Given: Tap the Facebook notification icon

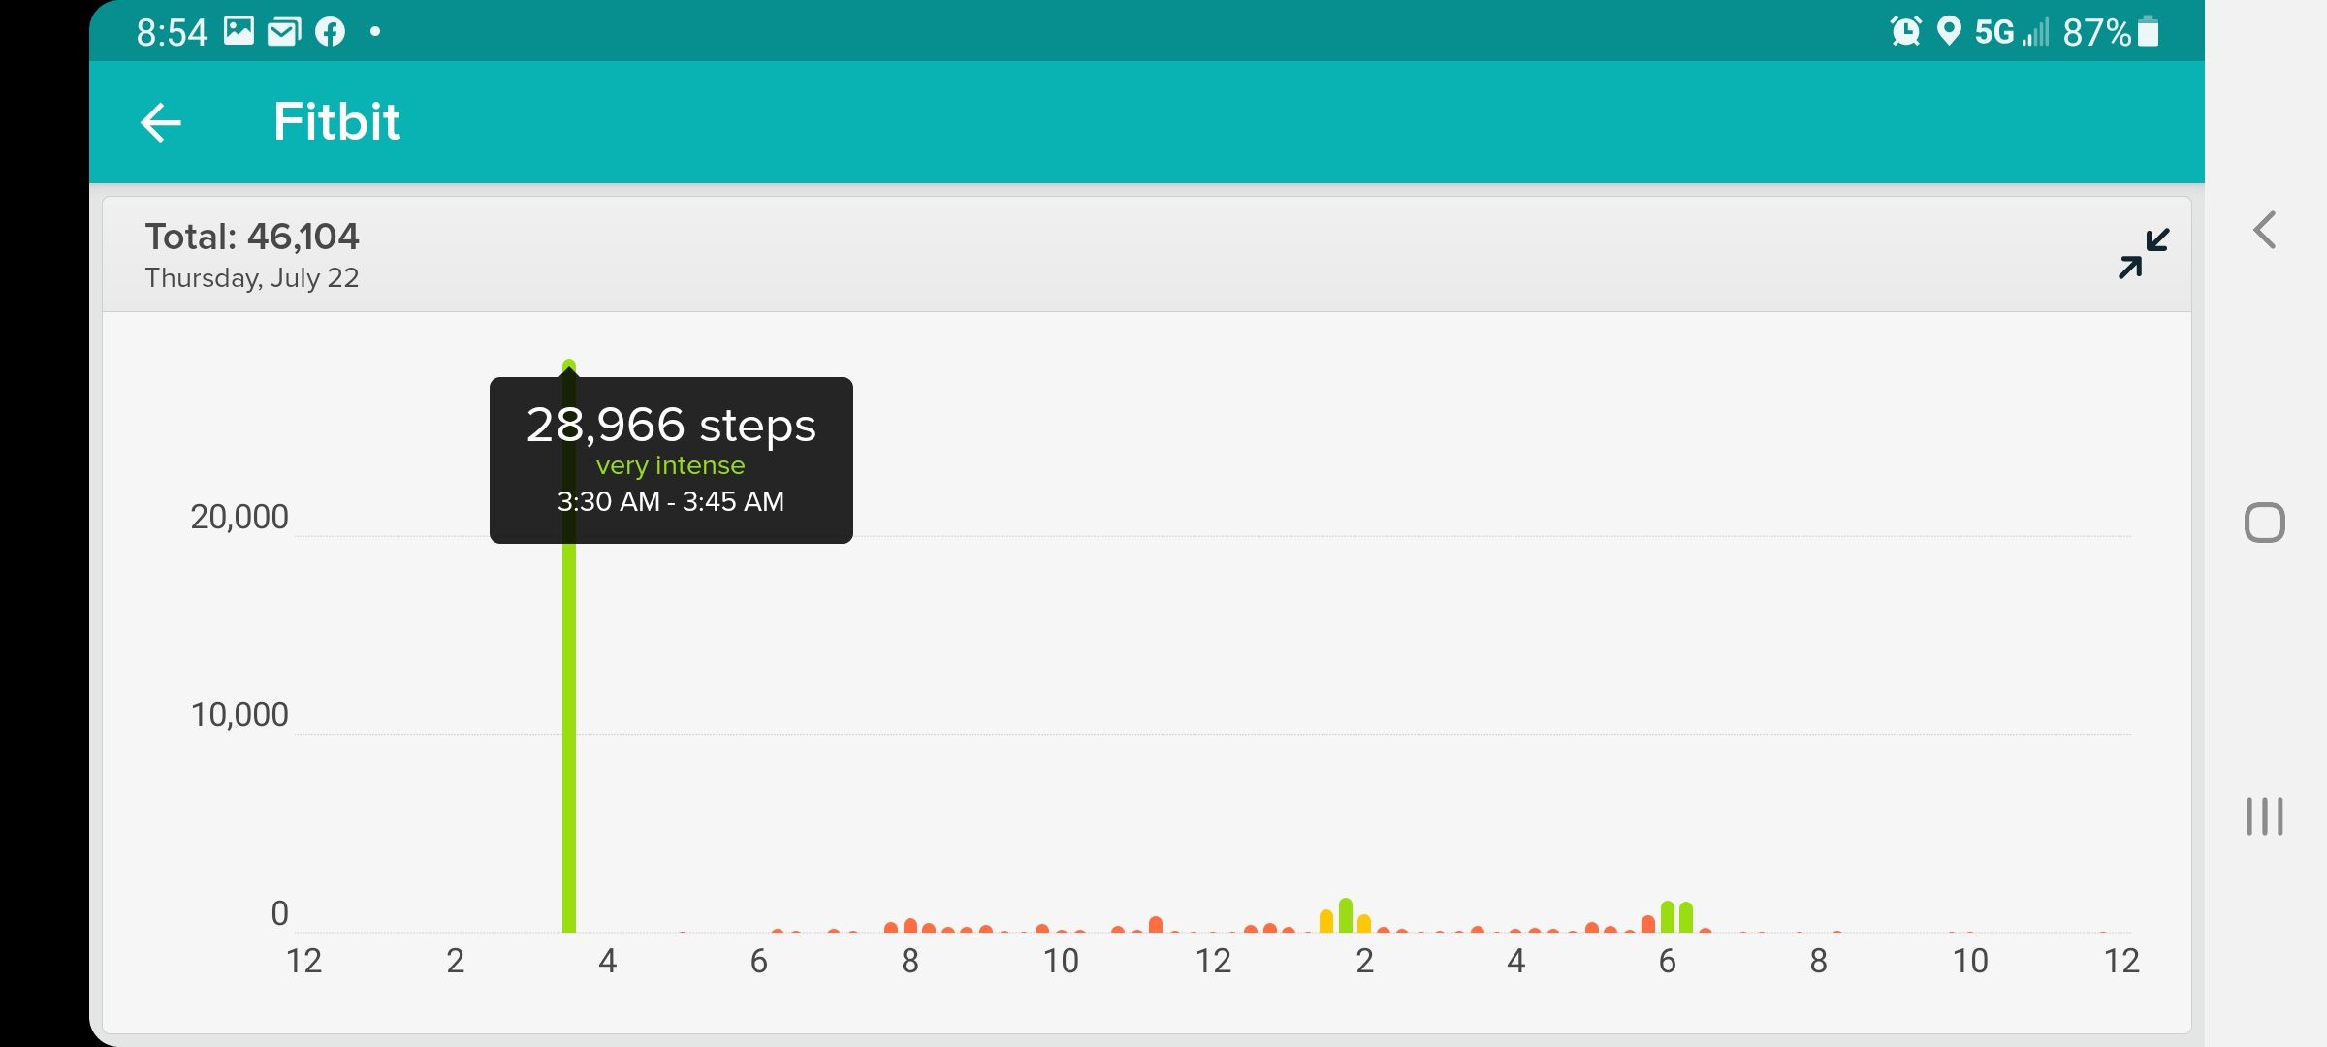Looking at the screenshot, I should pos(330,30).
